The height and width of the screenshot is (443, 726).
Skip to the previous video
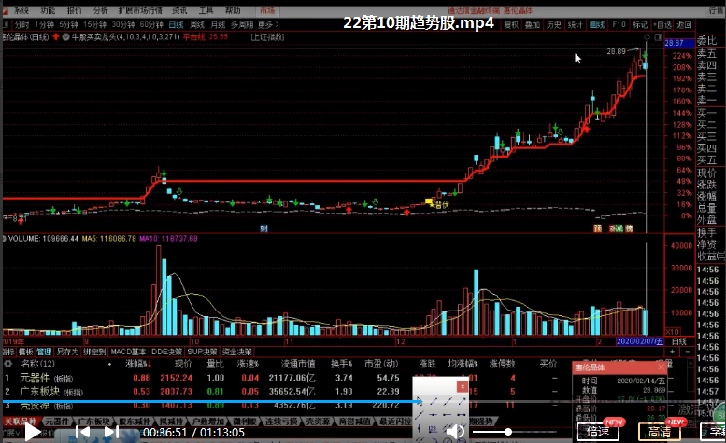click(83, 432)
